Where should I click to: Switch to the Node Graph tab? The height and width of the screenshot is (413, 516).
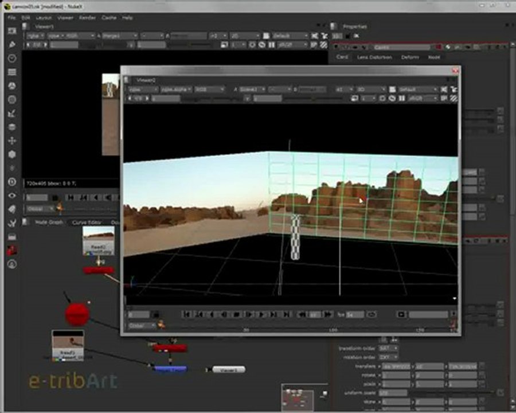(x=49, y=223)
